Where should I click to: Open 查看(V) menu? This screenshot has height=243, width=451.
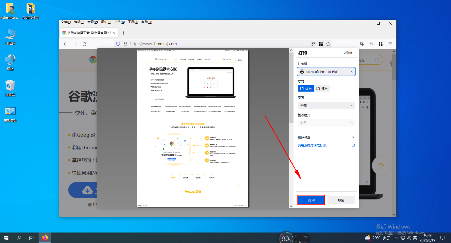click(x=92, y=22)
